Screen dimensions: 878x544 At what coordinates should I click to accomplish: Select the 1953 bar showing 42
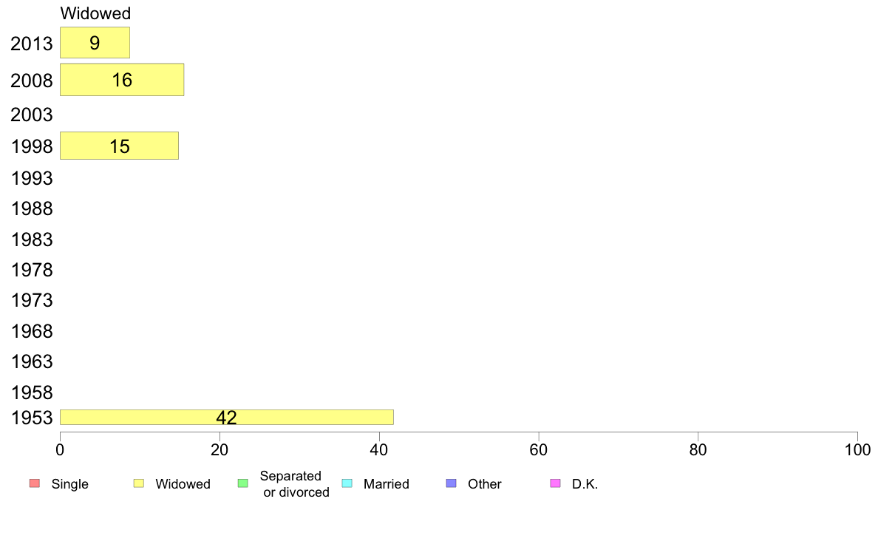227,417
